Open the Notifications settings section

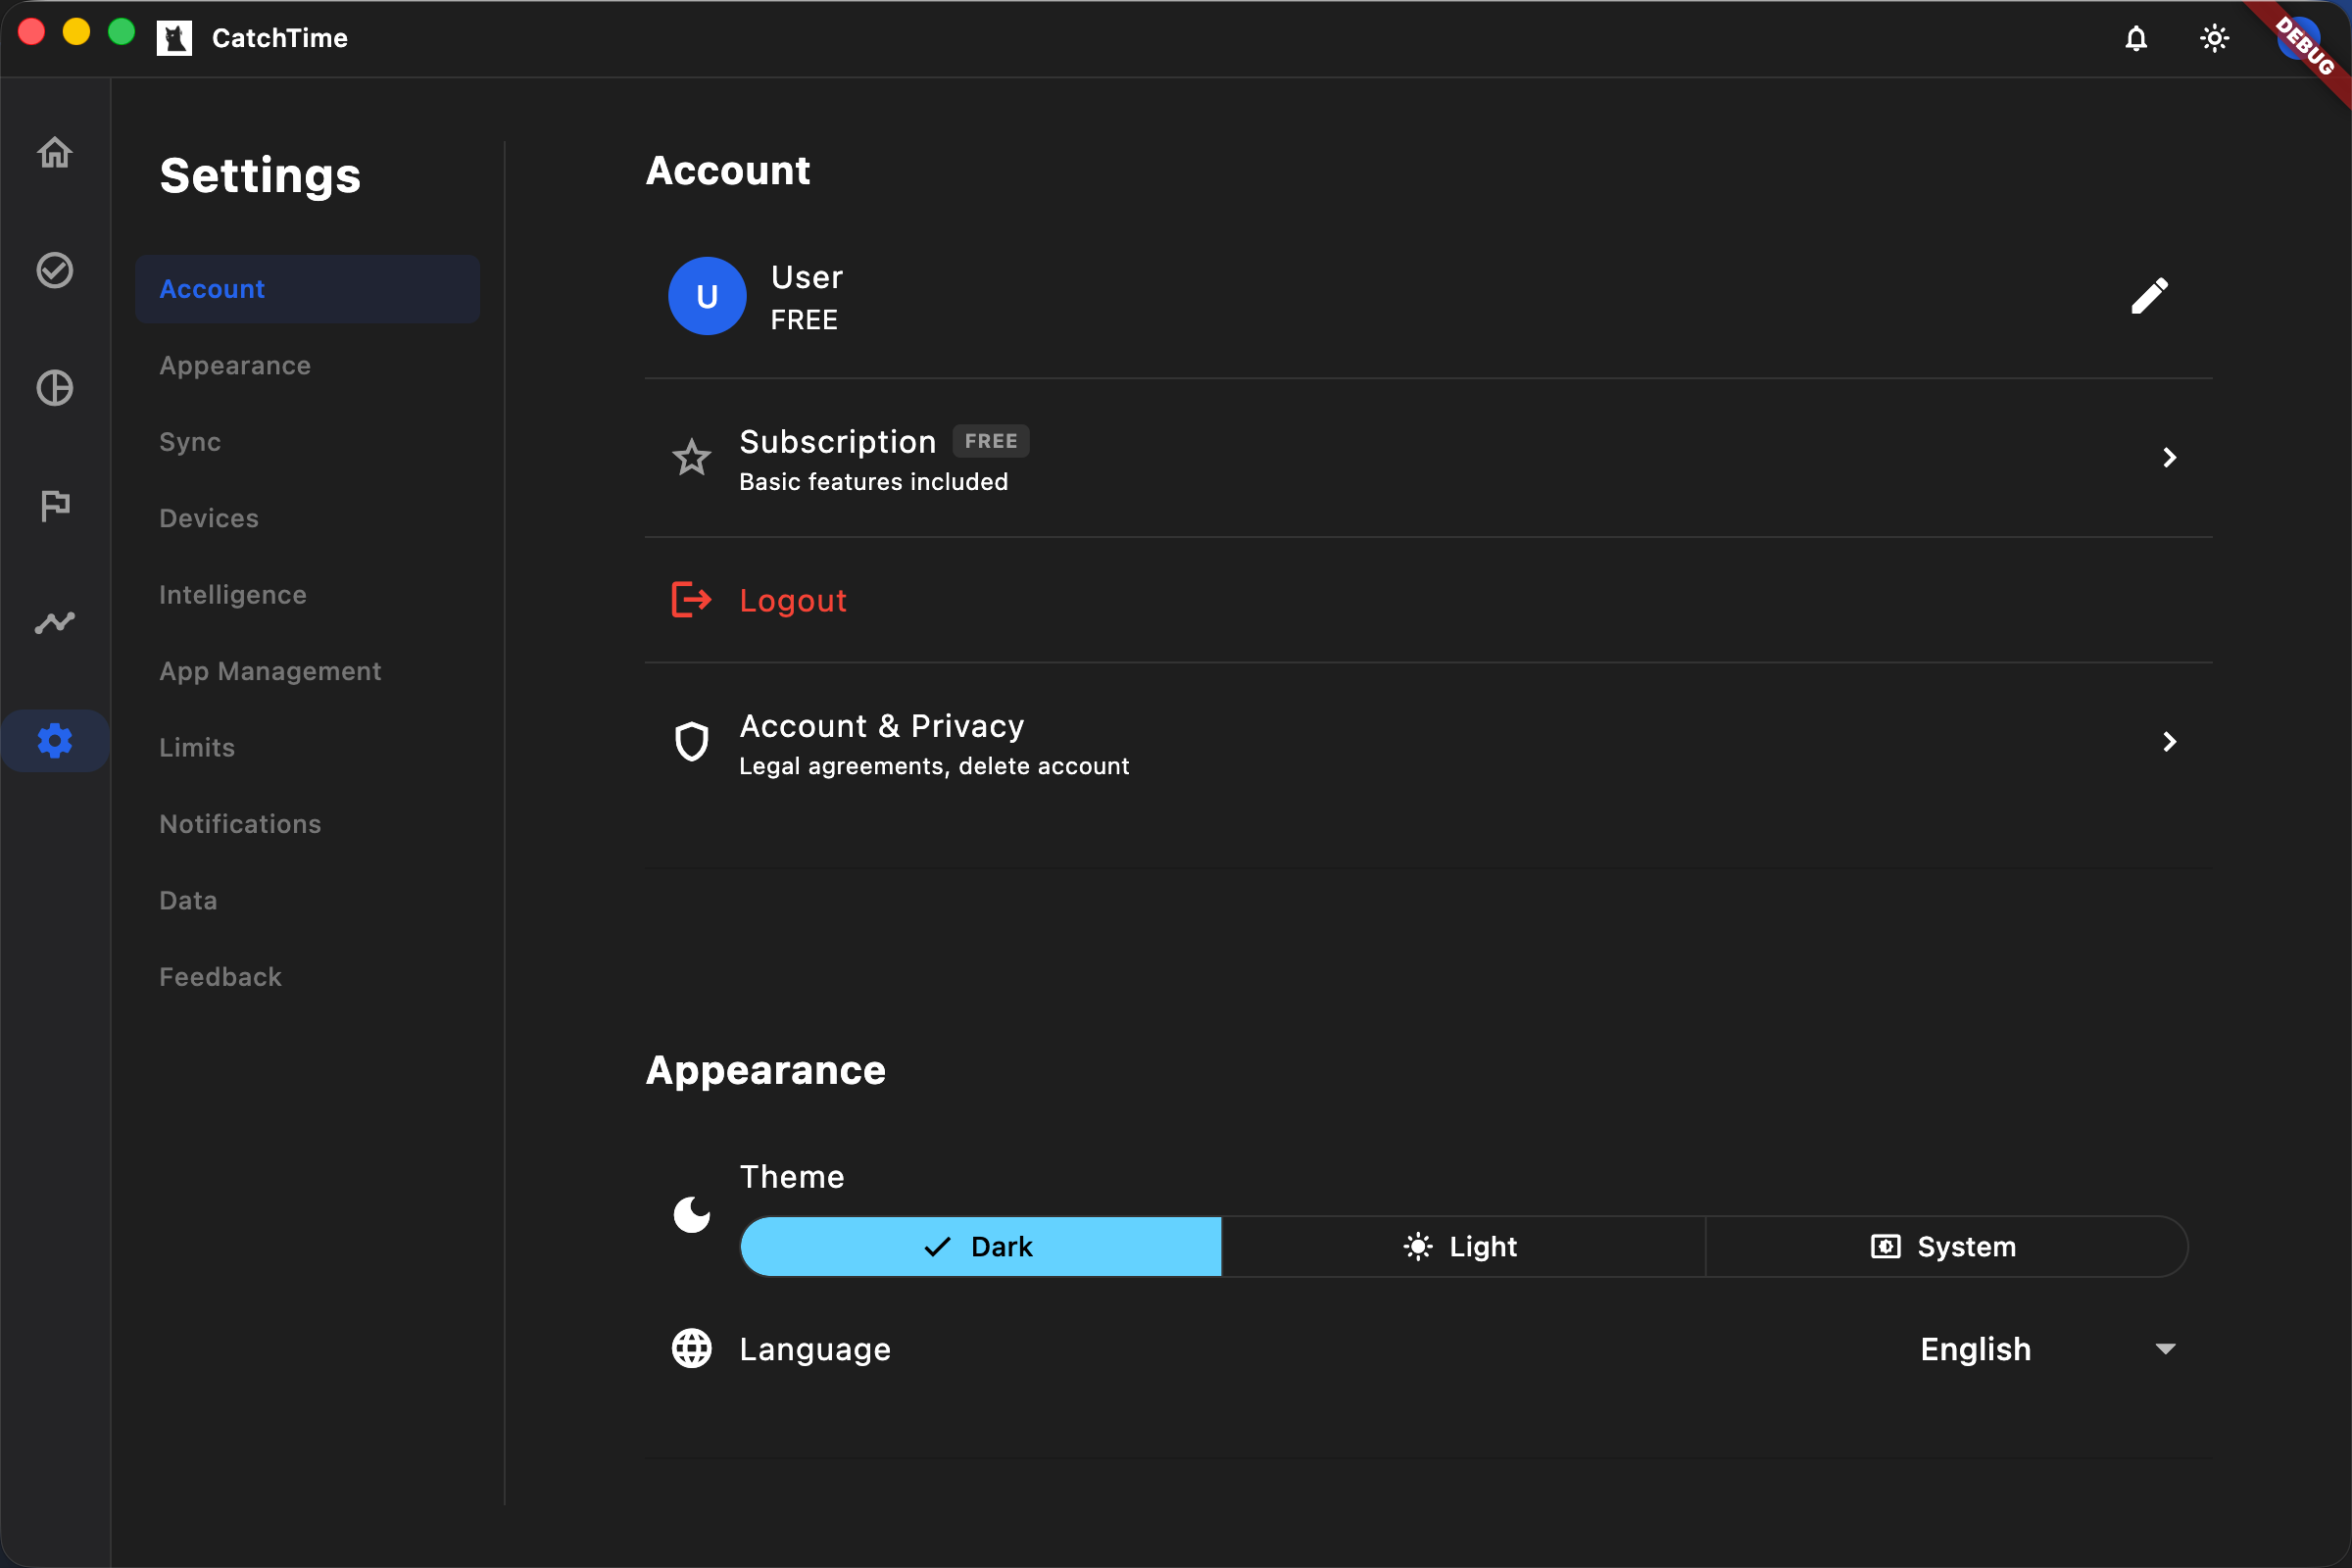pos(240,823)
